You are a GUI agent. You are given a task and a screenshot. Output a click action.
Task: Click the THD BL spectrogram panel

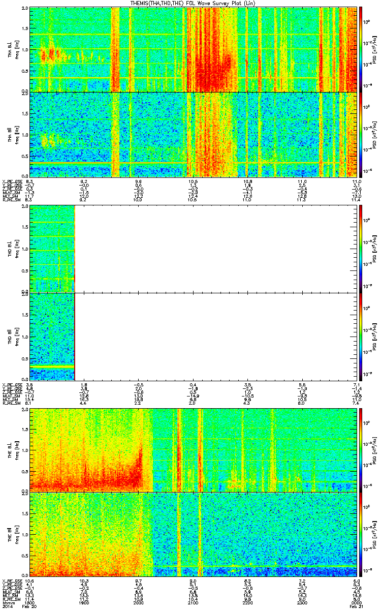[194, 249]
